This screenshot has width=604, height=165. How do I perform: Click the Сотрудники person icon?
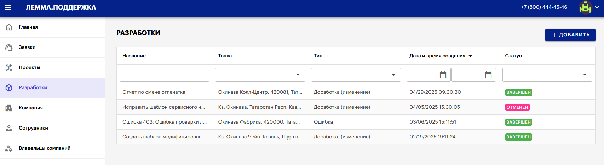(x=9, y=128)
